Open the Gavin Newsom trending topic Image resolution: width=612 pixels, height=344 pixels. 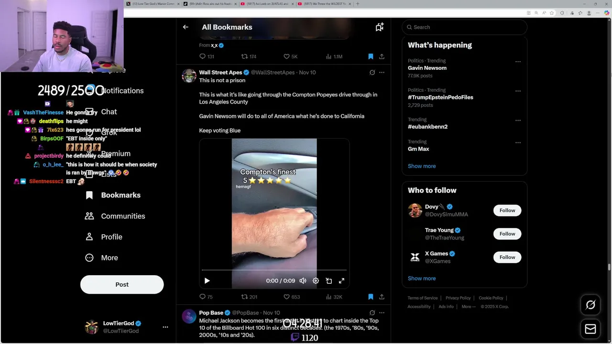click(427, 68)
